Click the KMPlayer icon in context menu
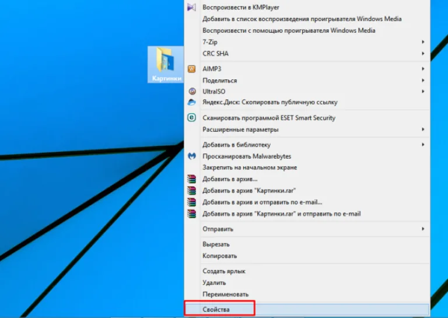Image resolution: width=448 pixels, height=318 pixels. tap(191, 7)
